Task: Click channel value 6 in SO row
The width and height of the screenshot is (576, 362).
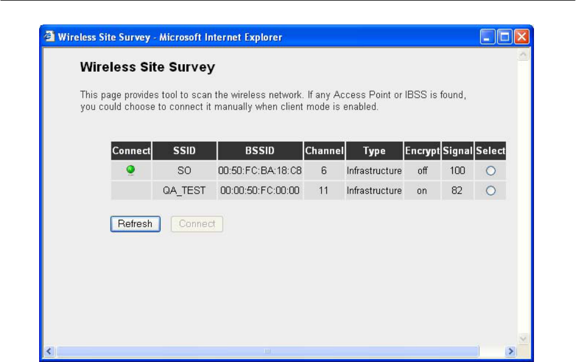Action: coord(324,171)
